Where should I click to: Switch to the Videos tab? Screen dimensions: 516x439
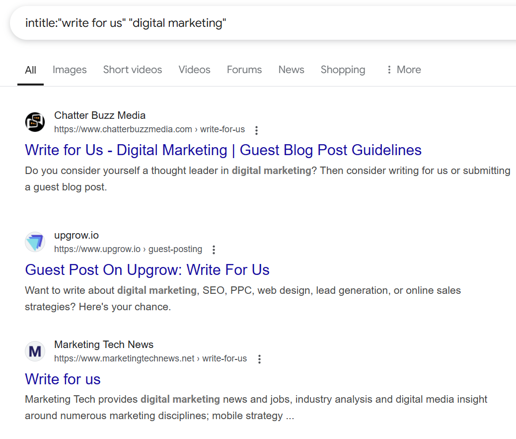[x=194, y=70]
